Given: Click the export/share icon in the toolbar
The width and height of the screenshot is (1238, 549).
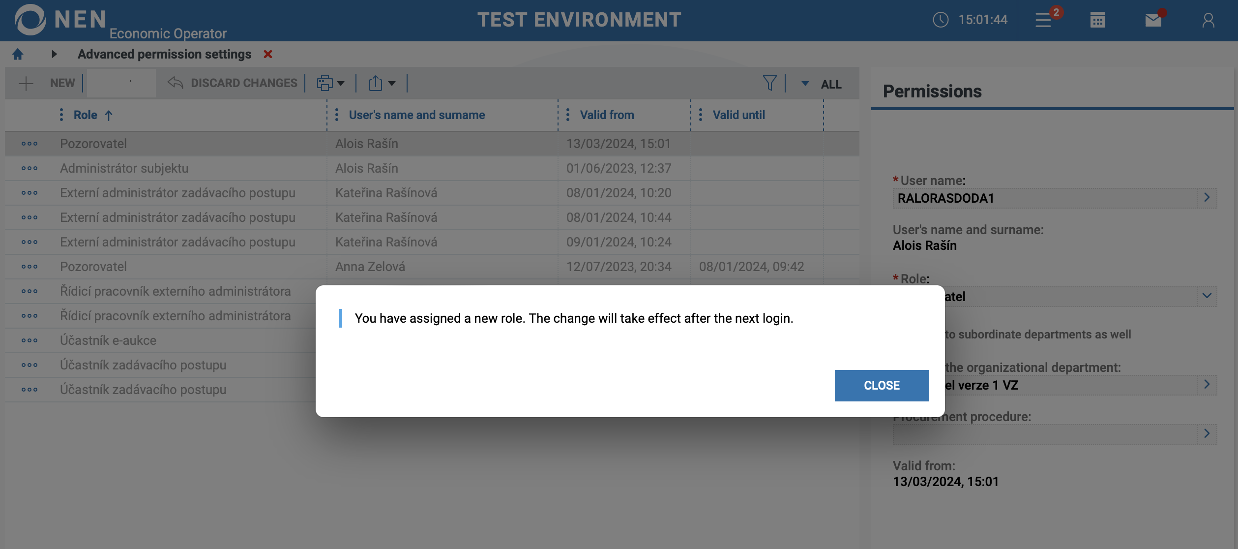Looking at the screenshot, I should [x=376, y=83].
